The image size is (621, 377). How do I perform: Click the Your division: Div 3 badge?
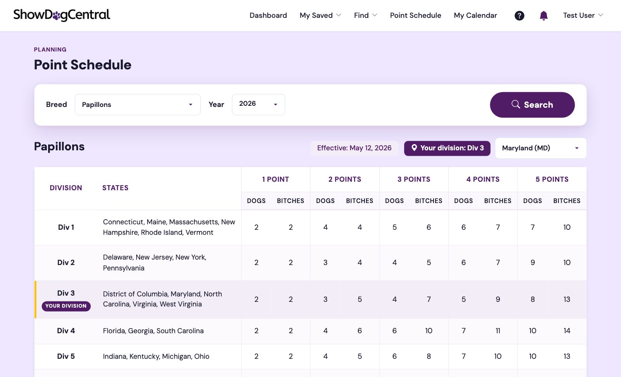(447, 148)
